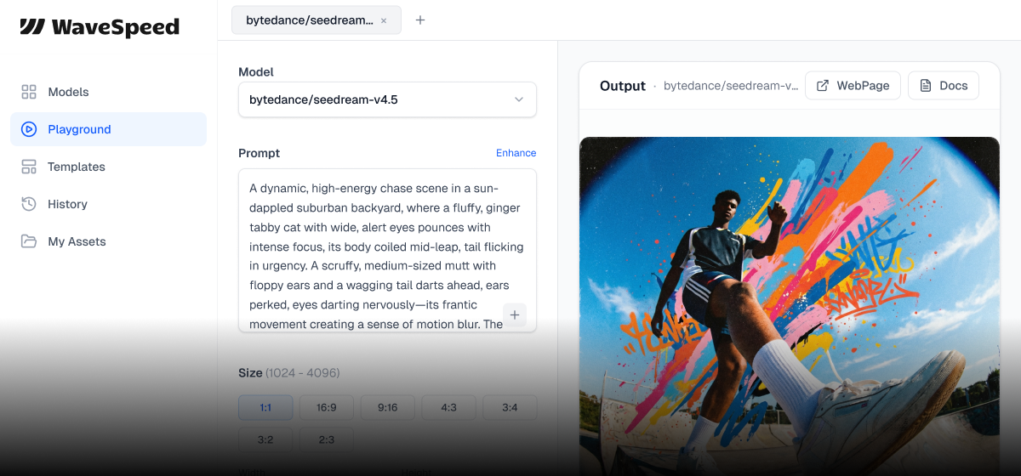Click the WaveSpeed logo icon
The image size is (1021, 476).
coord(32,27)
